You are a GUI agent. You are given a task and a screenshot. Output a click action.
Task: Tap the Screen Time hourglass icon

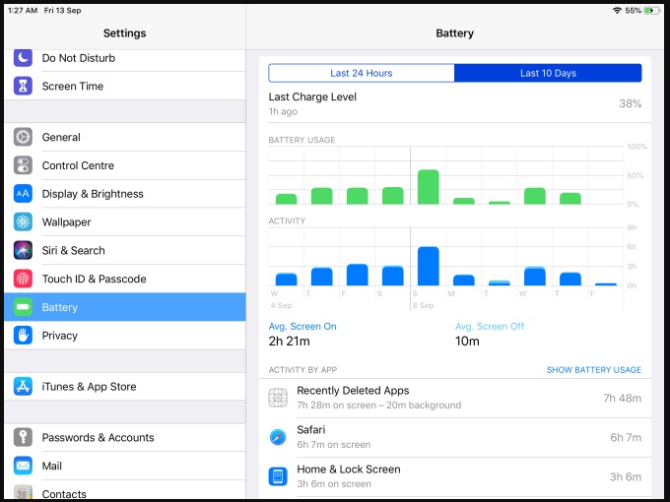pos(24,87)
